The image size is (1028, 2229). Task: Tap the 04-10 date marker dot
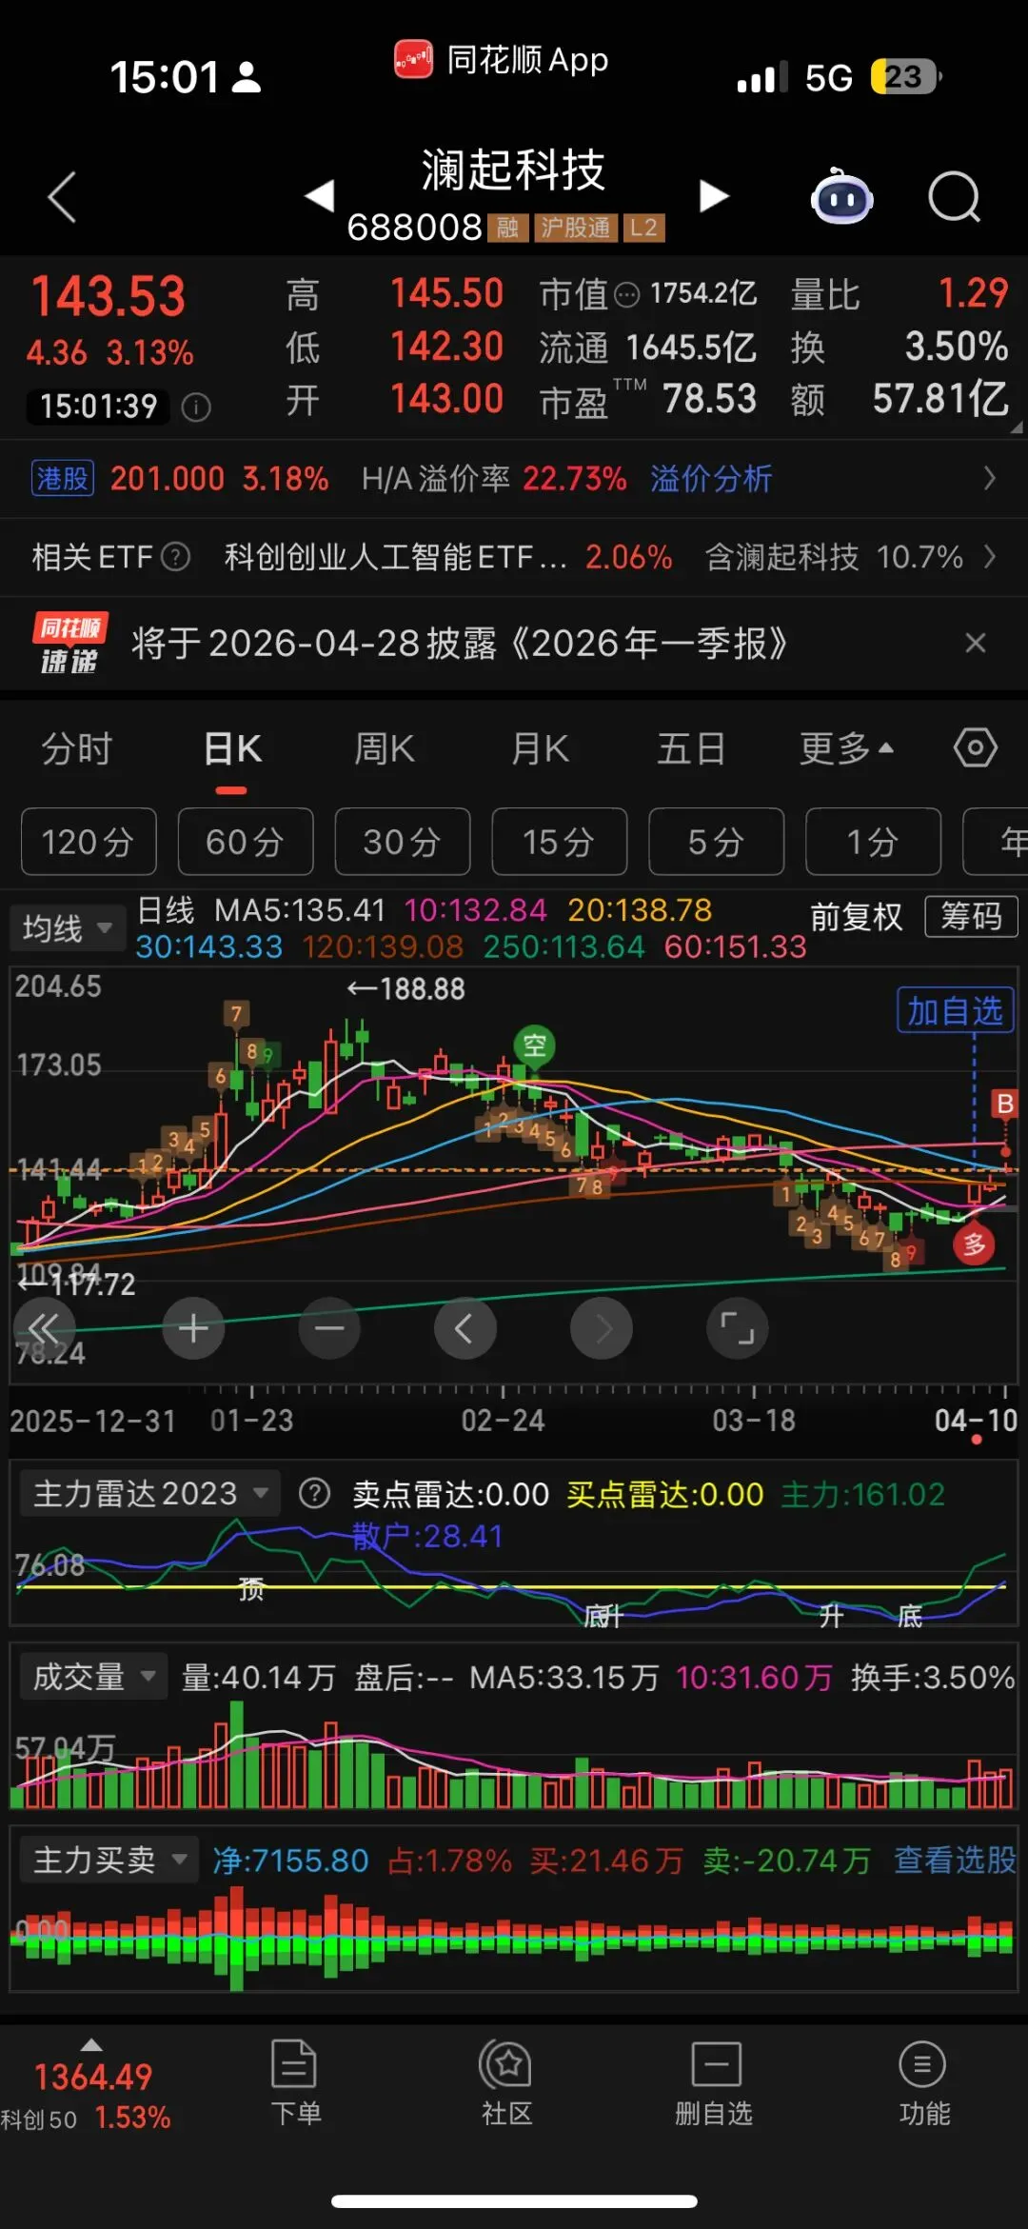coord(977,1440)
